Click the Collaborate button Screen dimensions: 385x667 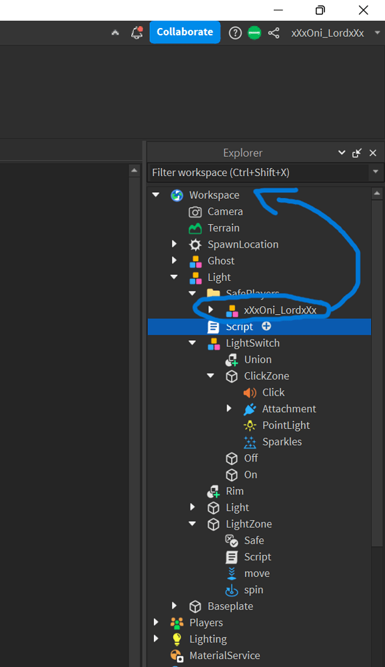click(185, 32)
